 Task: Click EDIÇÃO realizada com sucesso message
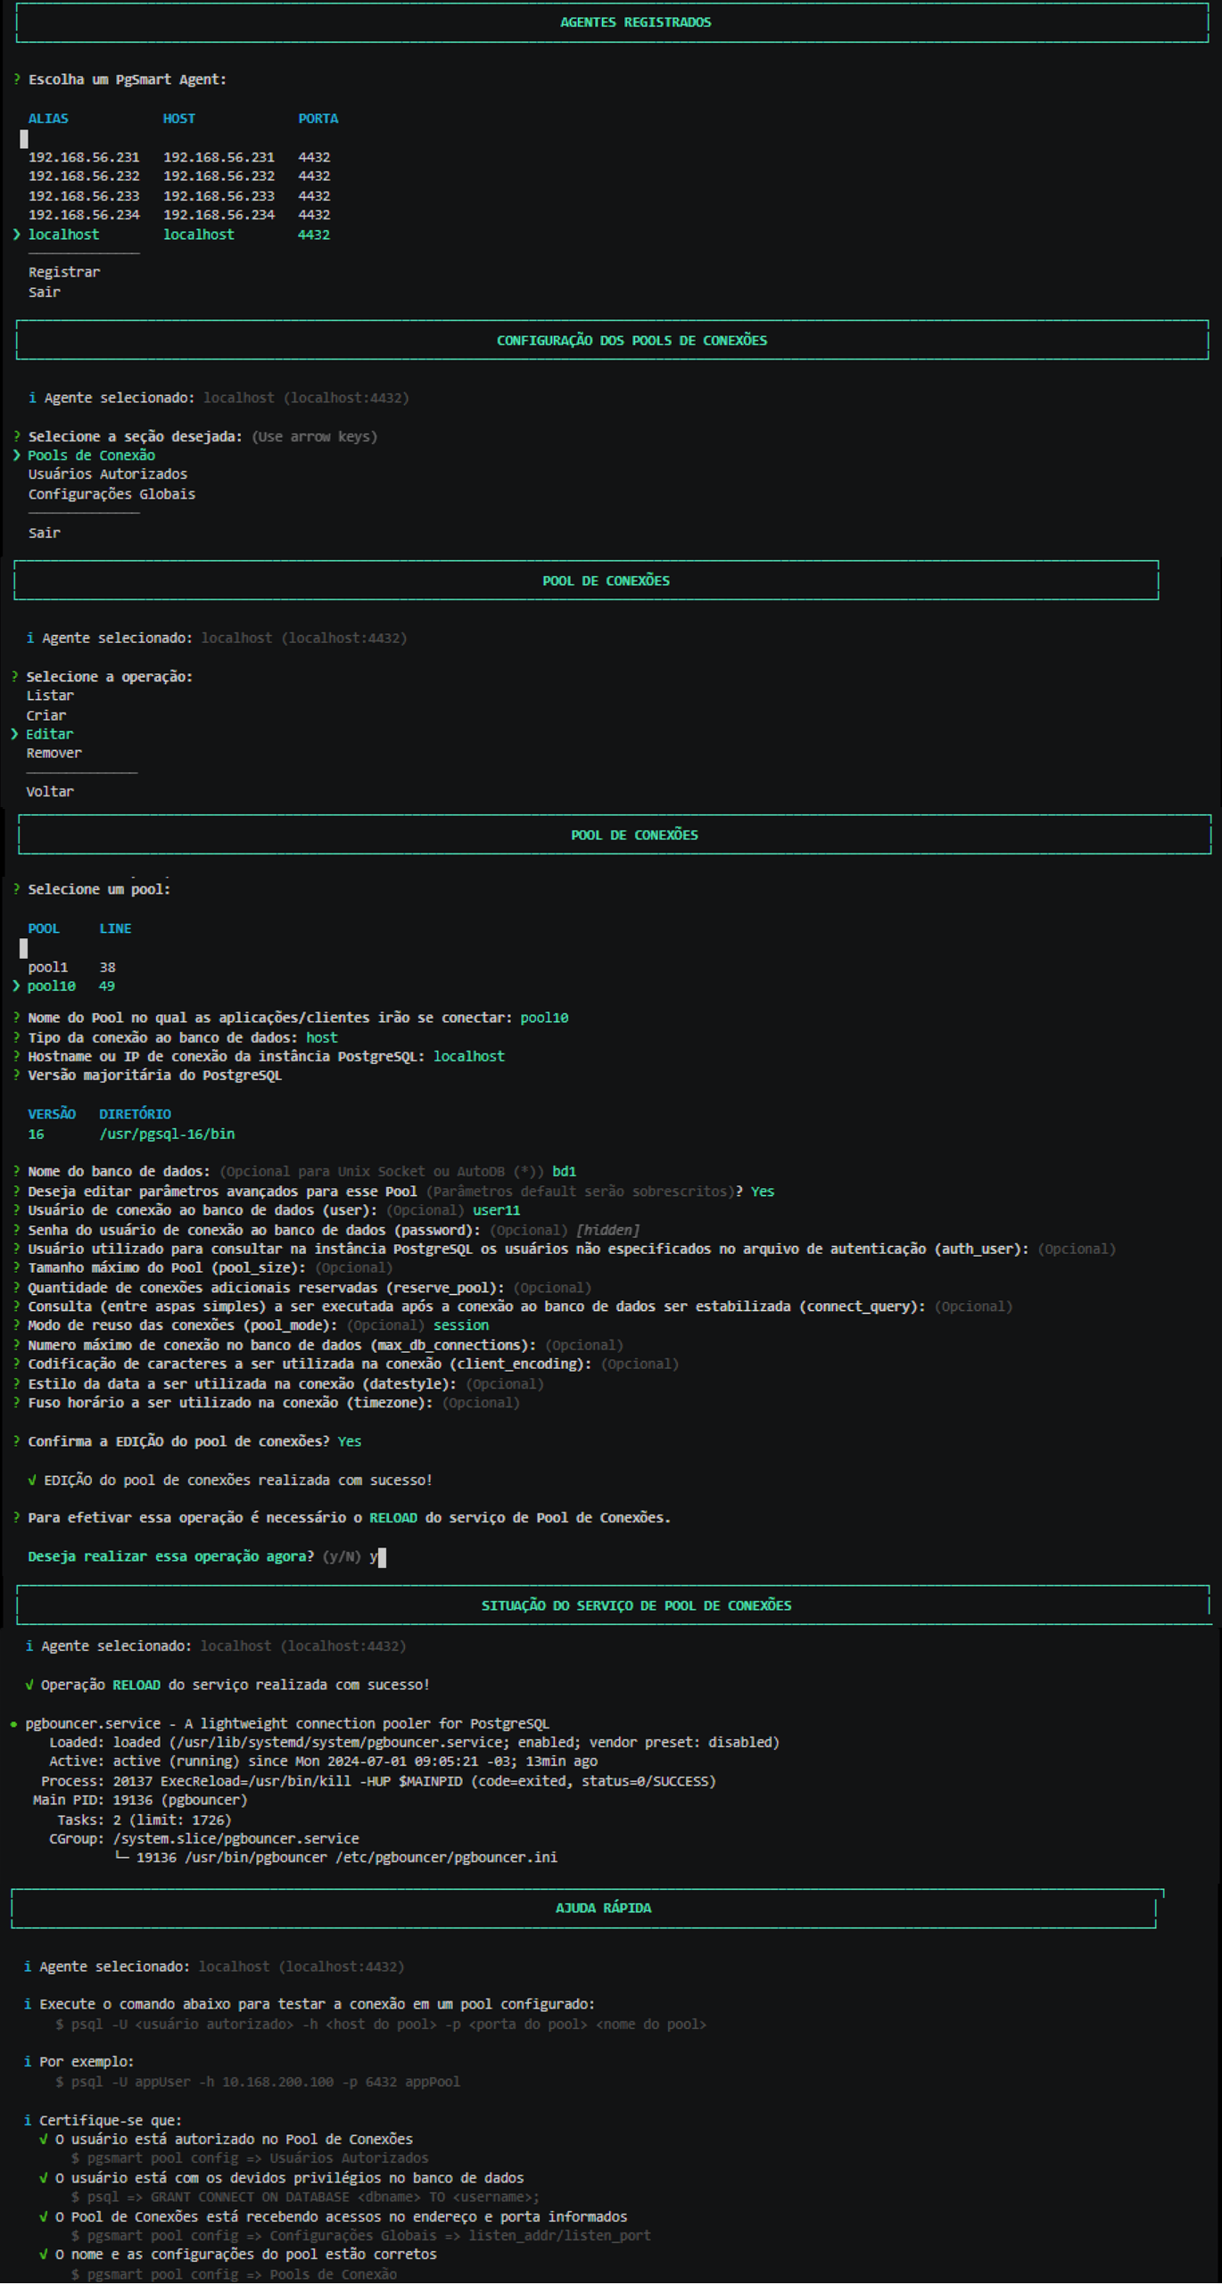pyautogui.click(x=230, y=1481)
